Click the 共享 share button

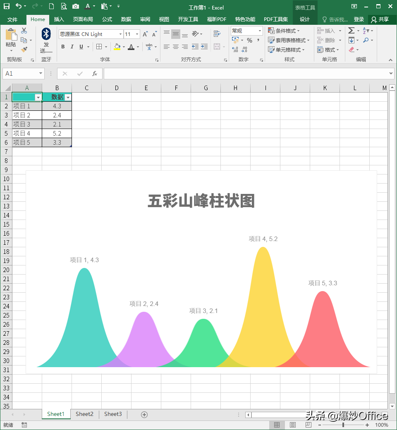click(x=380, y=19)
